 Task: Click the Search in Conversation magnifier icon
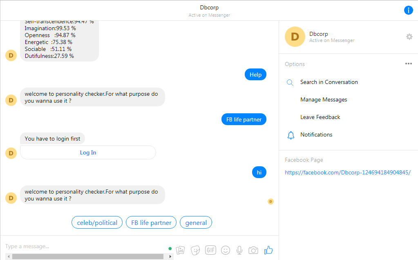290,82
